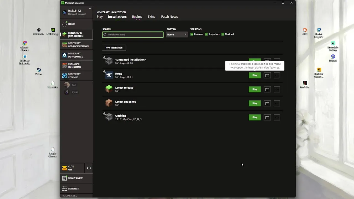Click the launcher version text v.3.29.53-2.5.2
The height and width of the screenshot is (199, 354).
[70, 196]
